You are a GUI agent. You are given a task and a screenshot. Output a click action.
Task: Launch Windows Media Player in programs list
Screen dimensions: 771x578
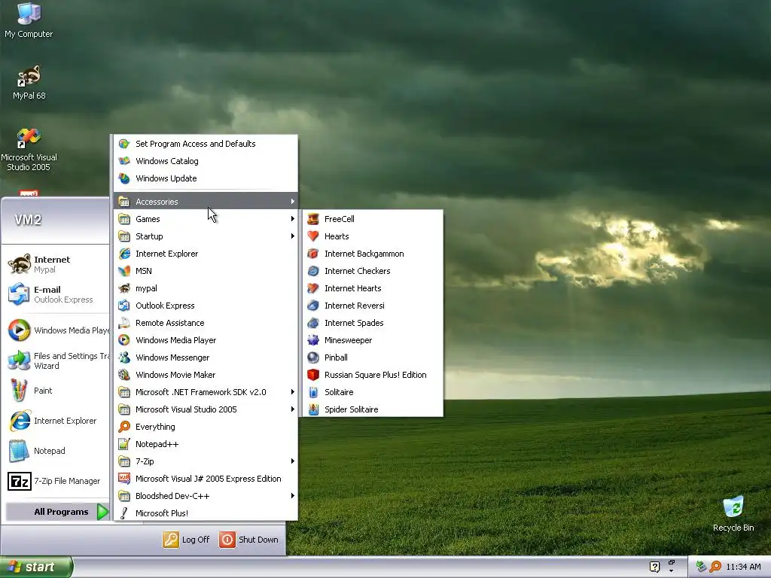tap(206, 340)
